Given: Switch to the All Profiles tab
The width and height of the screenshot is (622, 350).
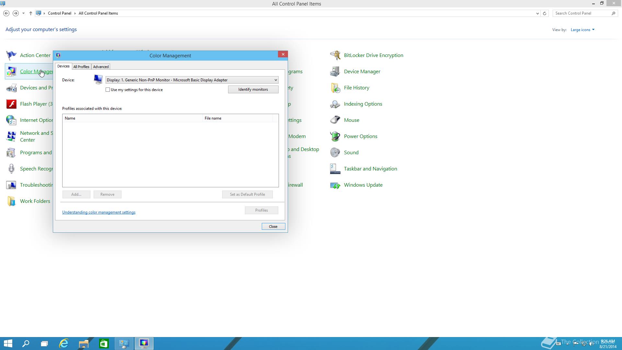Looking at the screenshot, I should click(x=81, y=67).
